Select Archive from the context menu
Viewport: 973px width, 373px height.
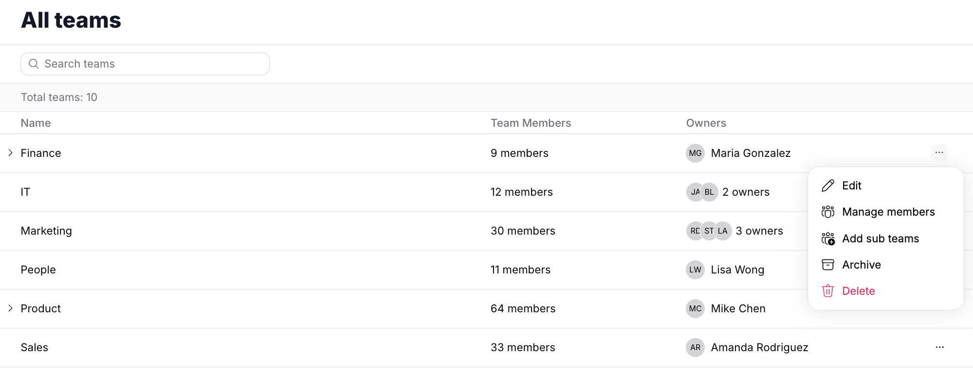tap(861, 265)
